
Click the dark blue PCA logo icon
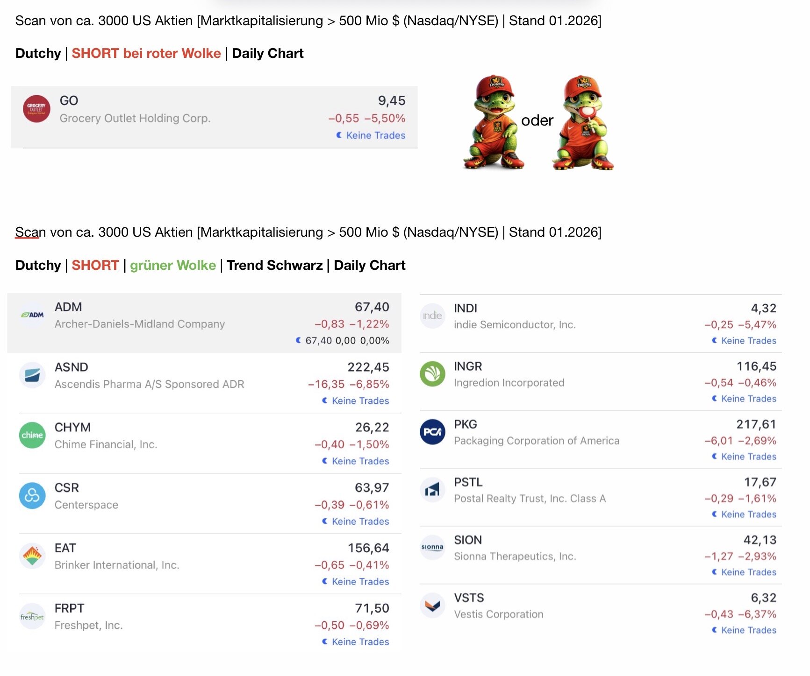pos(432,432)
